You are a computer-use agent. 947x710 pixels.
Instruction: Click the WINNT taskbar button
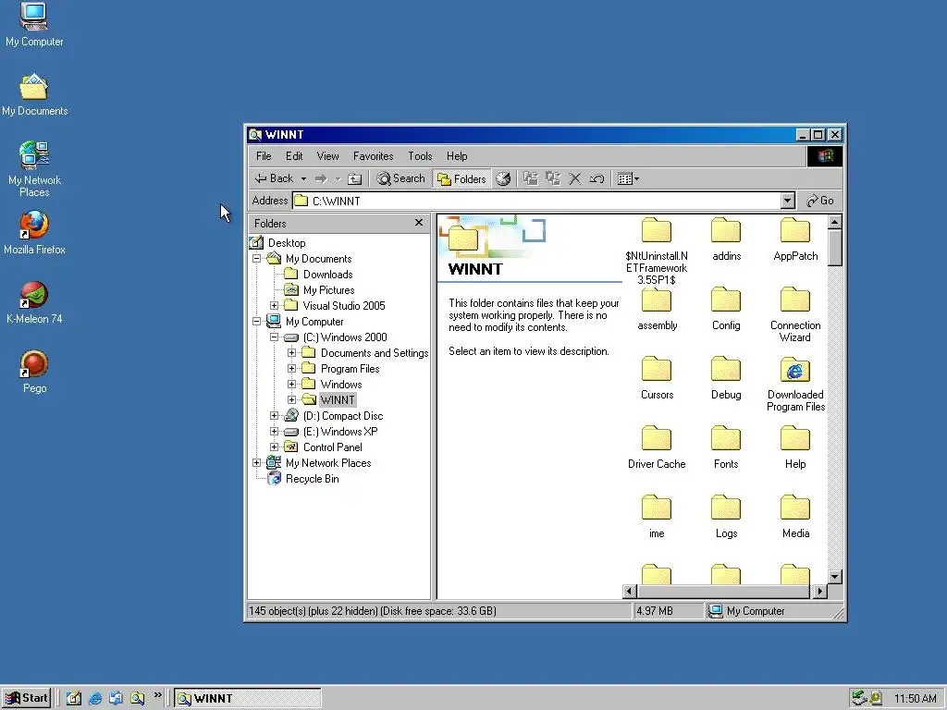248,699
